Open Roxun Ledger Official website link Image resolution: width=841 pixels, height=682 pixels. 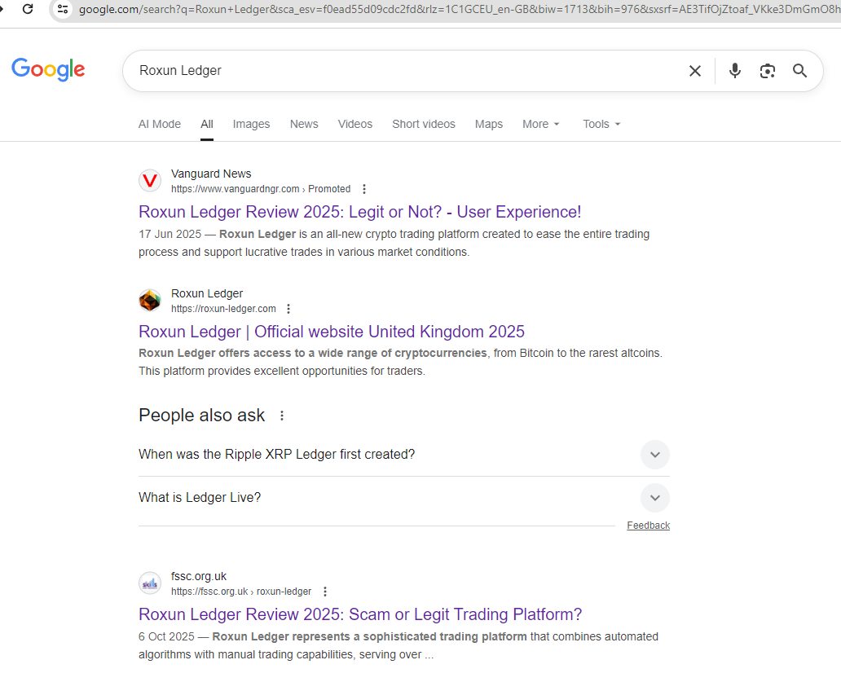click(332, 332)
